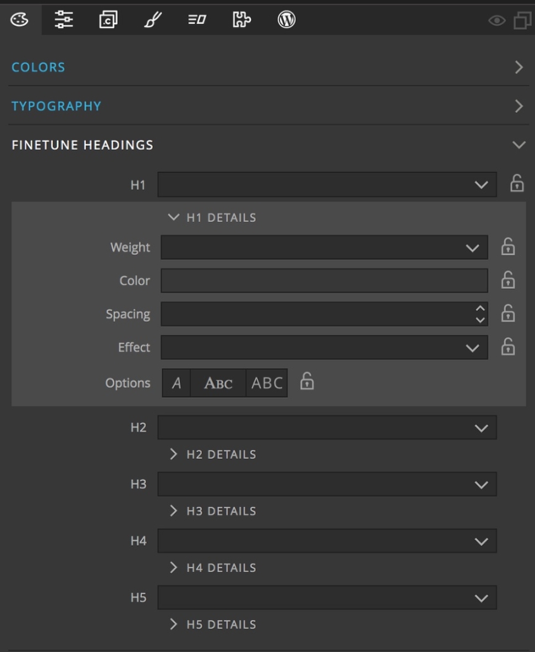Select italic style in Options
This screenshot has height=652, width=535.
176,382
